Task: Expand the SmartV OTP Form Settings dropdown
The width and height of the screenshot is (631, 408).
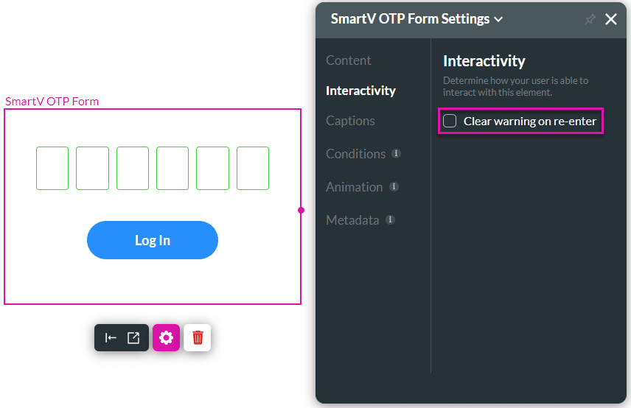Action: coord(498,19)
